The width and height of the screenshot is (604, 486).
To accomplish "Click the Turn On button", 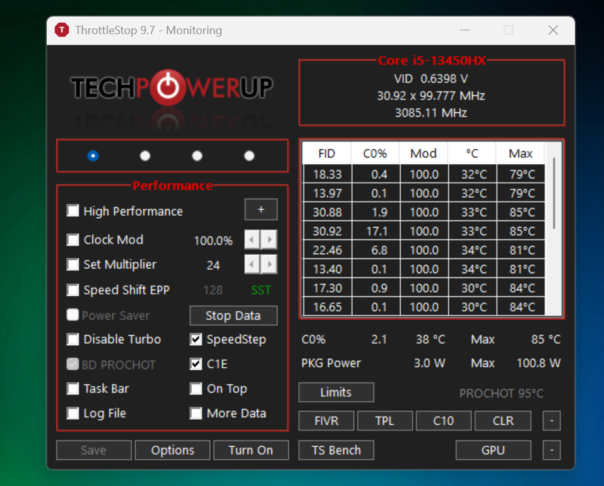I will click(251, 450).
